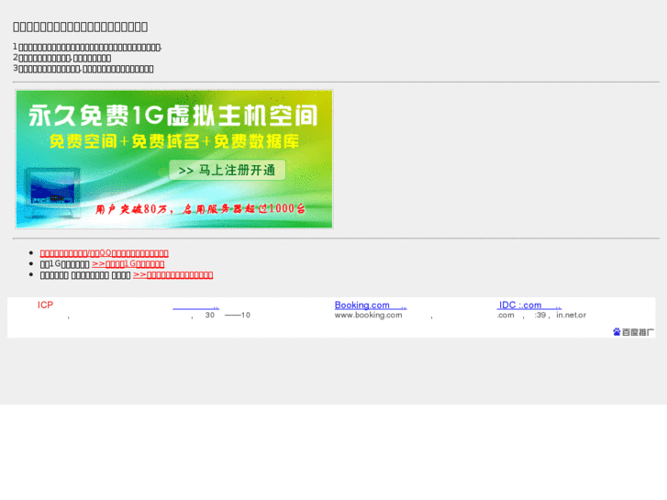Click the Baidu paw 百度推广 logo
667x500 pixels.
pos(633,332)
